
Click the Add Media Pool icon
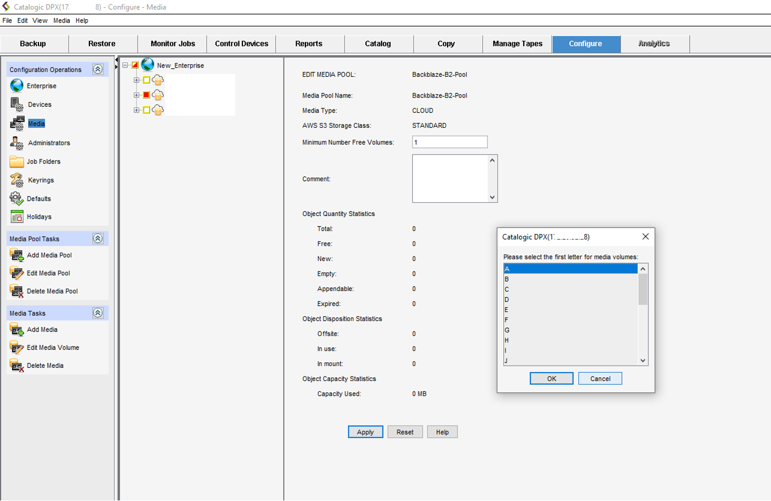(x=17, y=255)
